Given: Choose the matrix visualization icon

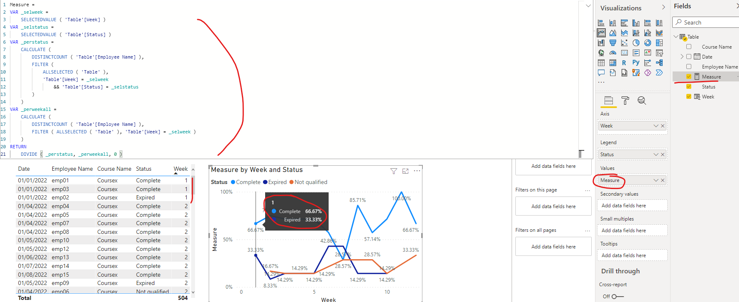Looking at the screenshot, I should pos(612,63).
